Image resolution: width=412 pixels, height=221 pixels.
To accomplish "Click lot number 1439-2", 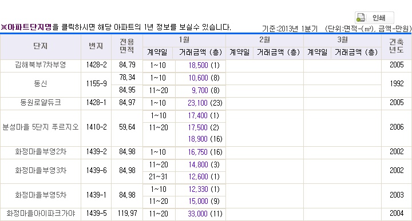I will [97, 152].
